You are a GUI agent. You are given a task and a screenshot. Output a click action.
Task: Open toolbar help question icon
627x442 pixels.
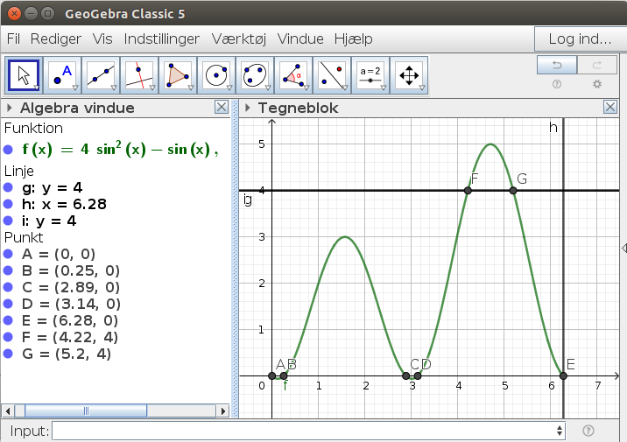(557, 84)
